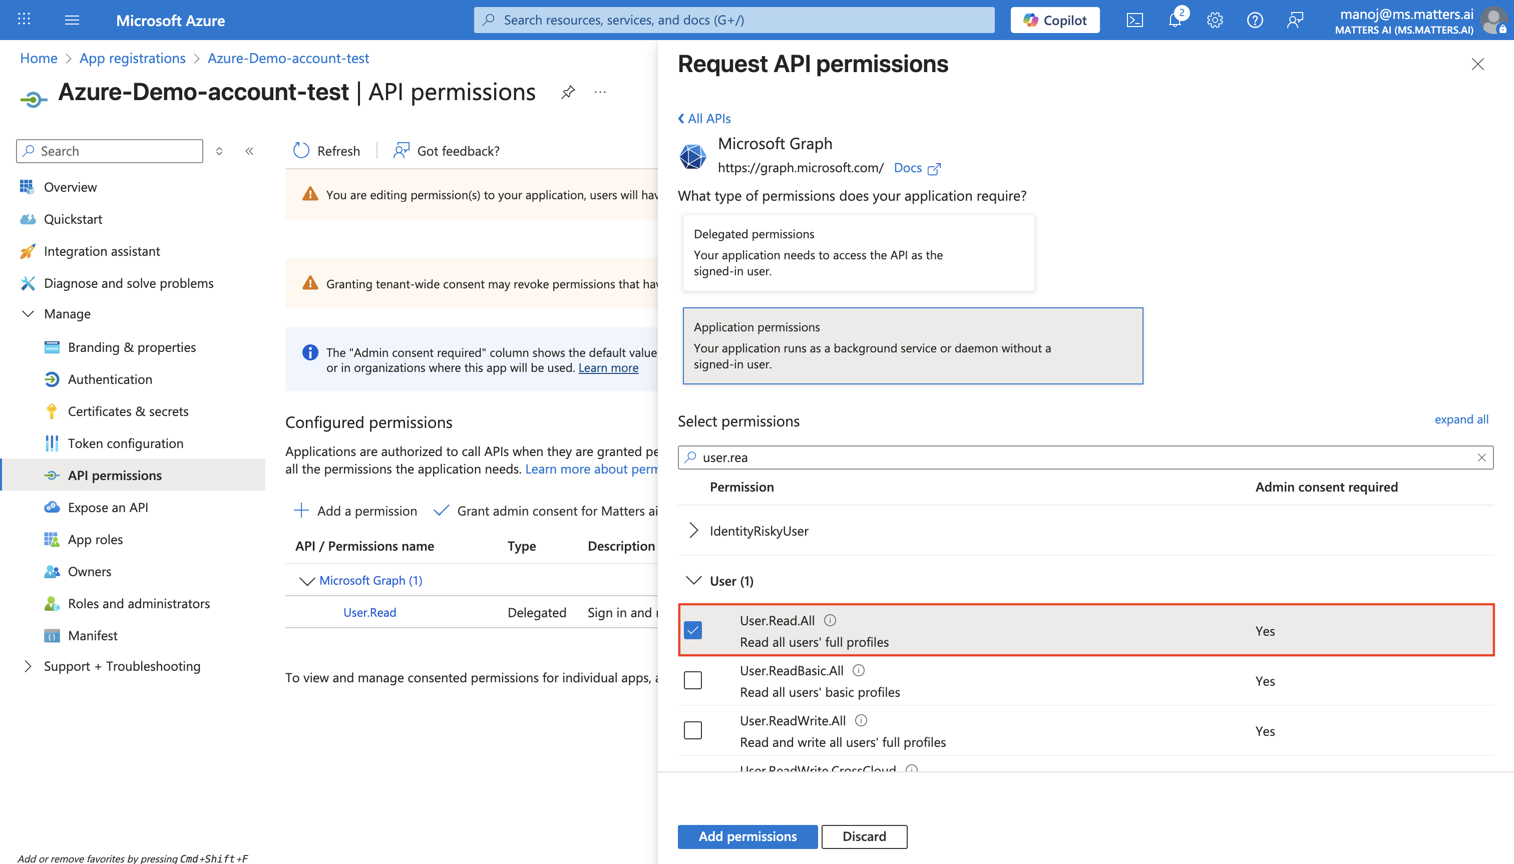Expand the IdentityRiskyUser permission group
The width and height of the screenshot is (1514, 864).
tap(694, 531)
